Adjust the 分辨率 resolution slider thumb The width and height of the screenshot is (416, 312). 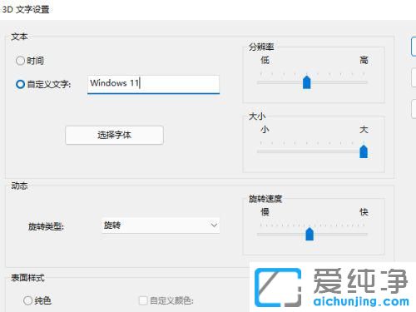tap(307, 82)
